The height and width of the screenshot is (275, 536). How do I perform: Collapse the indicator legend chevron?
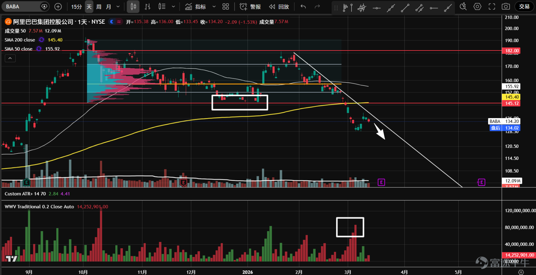tap(10, 58)
